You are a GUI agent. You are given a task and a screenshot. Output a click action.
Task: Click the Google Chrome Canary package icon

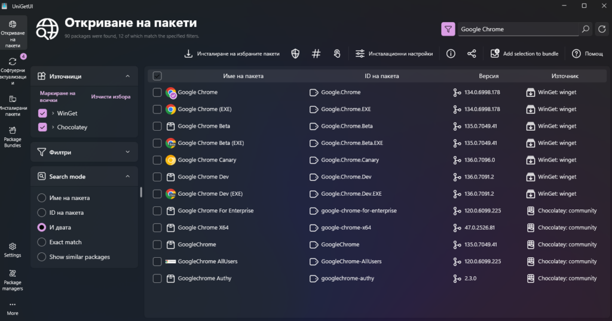pyautogui.click(x=170, y=160)
